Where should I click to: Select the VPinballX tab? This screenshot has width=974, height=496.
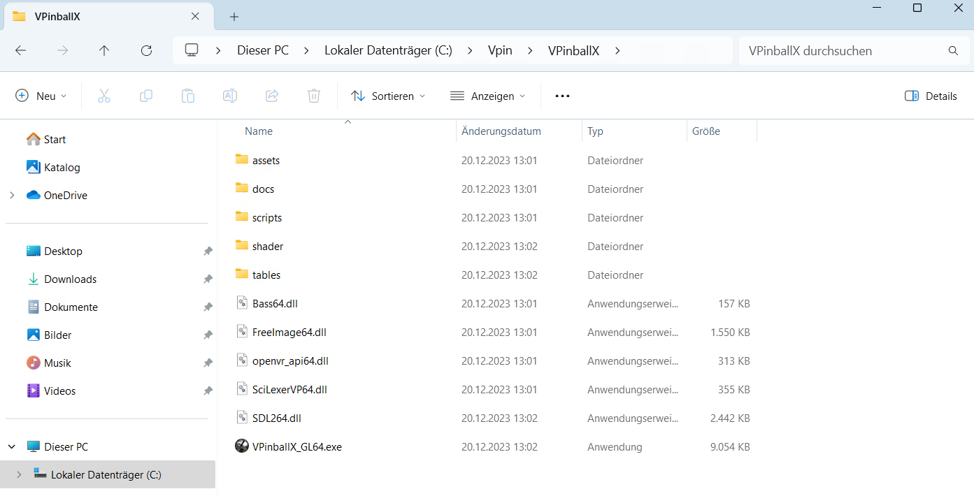108,16
